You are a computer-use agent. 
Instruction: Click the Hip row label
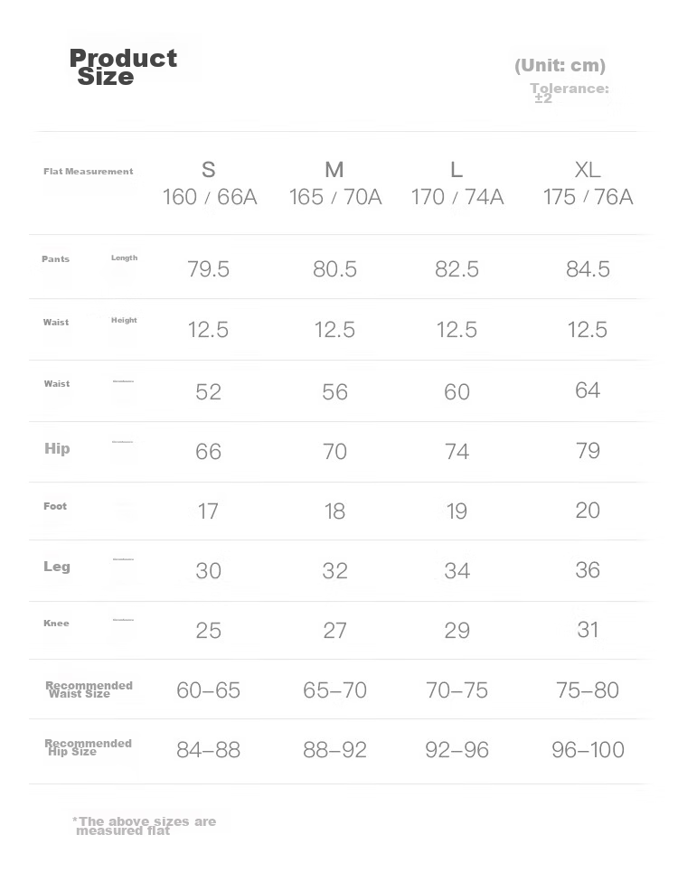click(x=57, y=448)
